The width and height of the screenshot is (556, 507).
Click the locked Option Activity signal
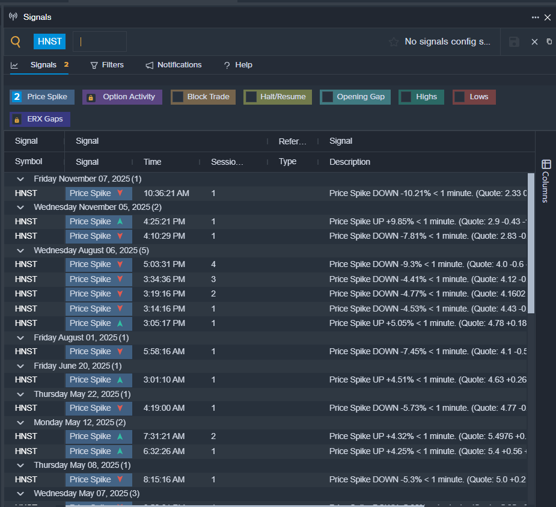coord(122,97)
